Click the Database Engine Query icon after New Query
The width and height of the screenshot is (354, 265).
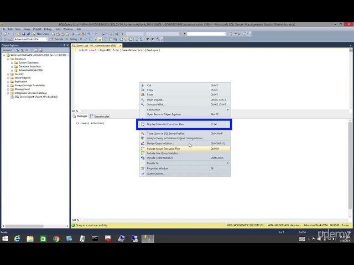coord(53,34)
